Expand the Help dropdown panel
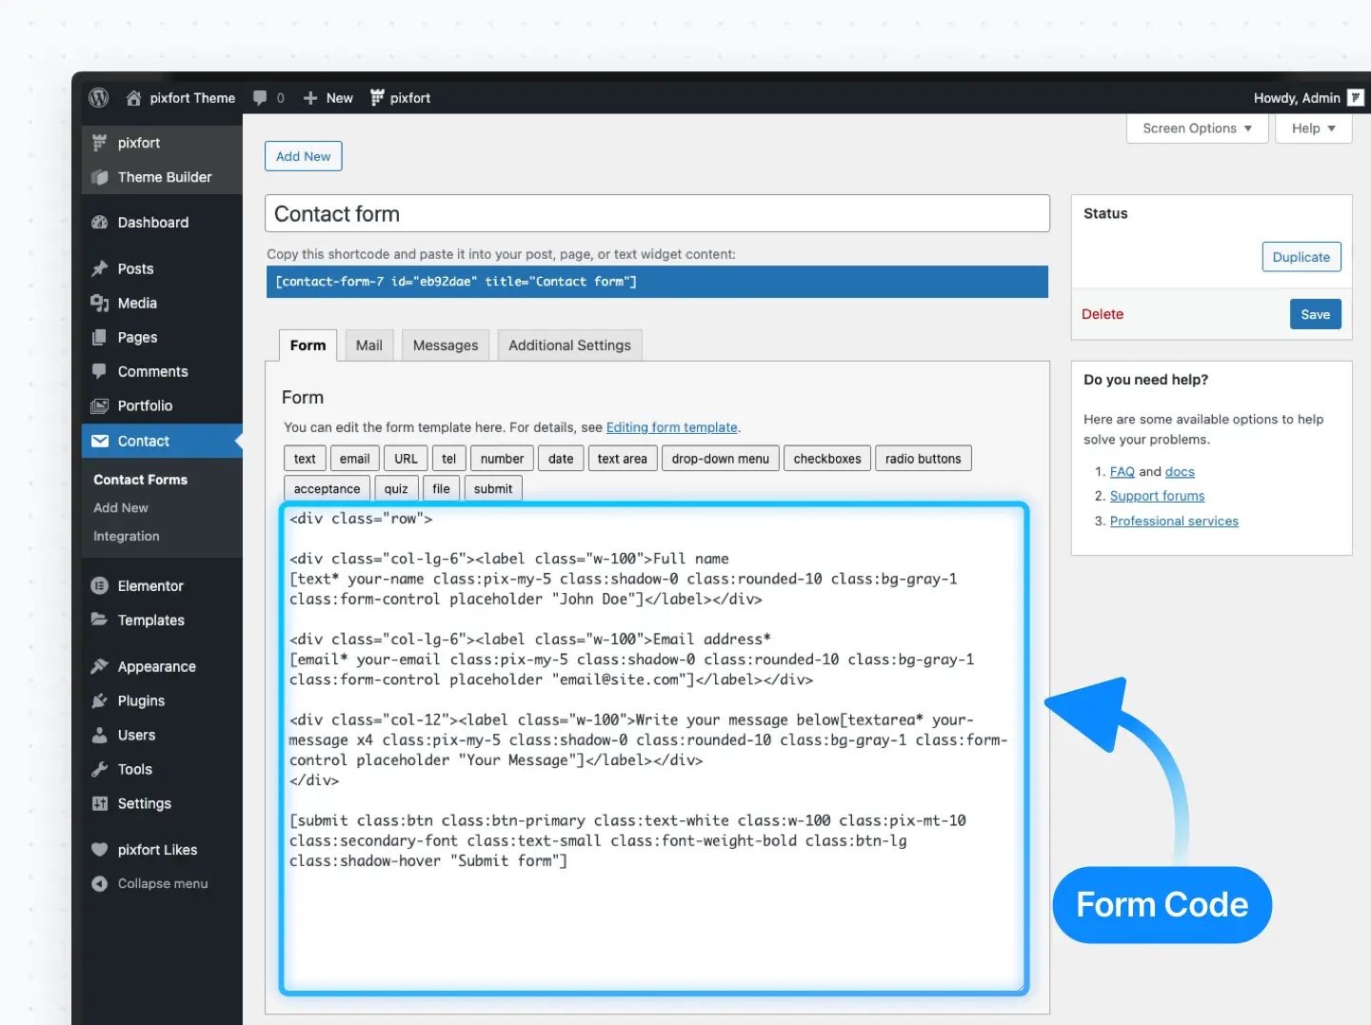Screen dimensions: 1371x1025 pyautogui.click(x=1313, y=128)
